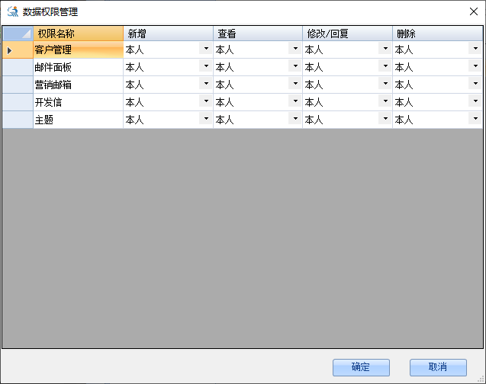This screenshot has height=384, width=486.
Task: Click the 取消 button
Action: point(438,367)
